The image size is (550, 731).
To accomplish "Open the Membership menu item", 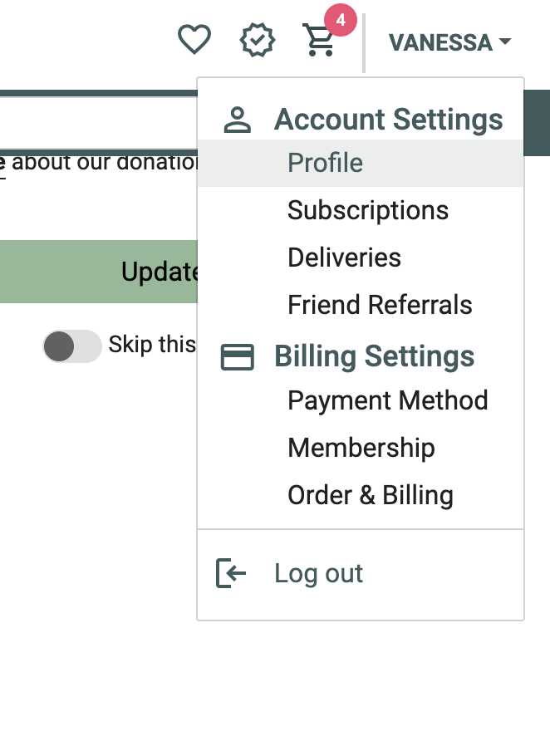I will point(361,448).
